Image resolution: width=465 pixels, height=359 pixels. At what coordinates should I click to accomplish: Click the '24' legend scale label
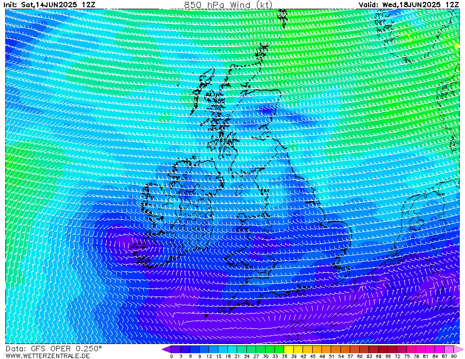pyautogui.click(x=247, y=356)
